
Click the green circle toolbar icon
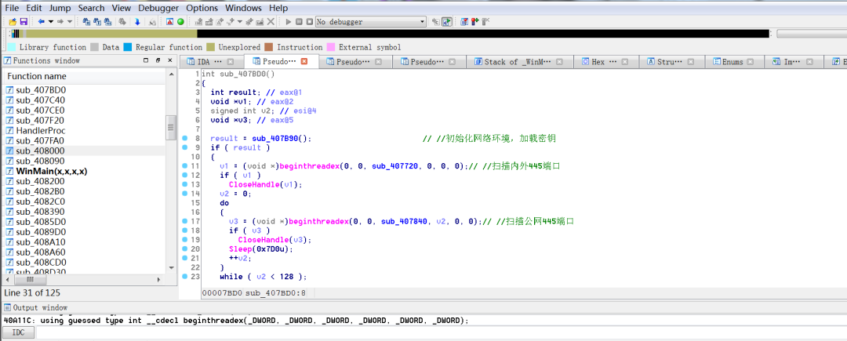click(x=181, y=21)
